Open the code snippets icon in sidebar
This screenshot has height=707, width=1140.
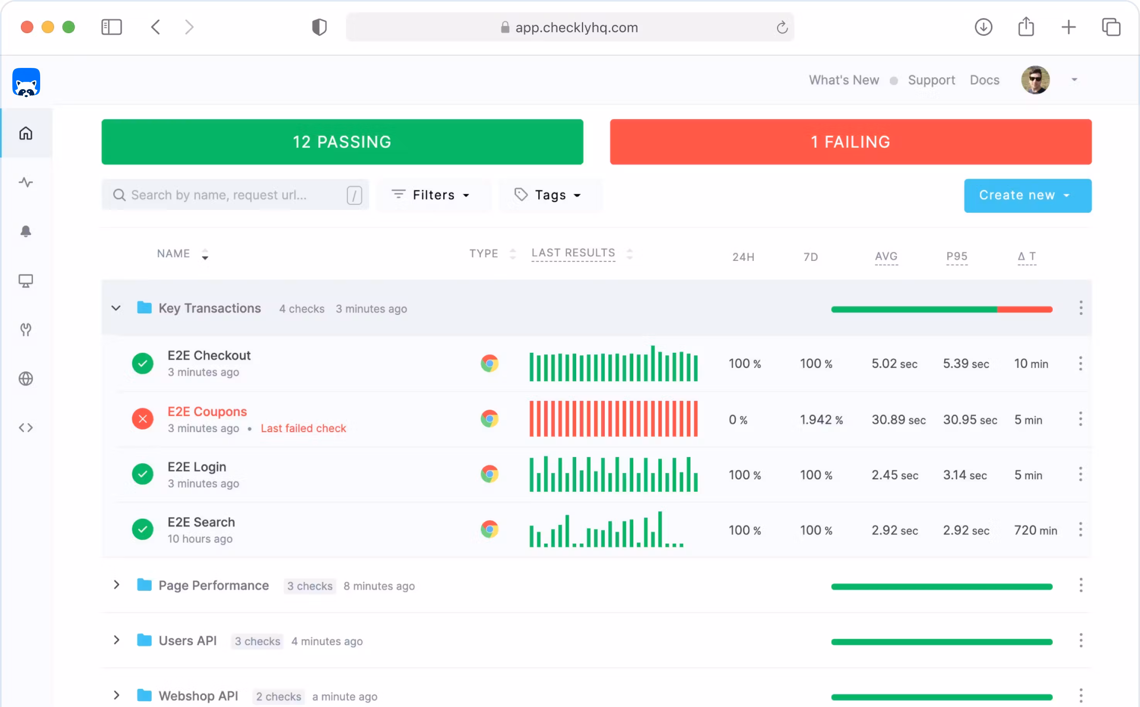coord(26,428)
